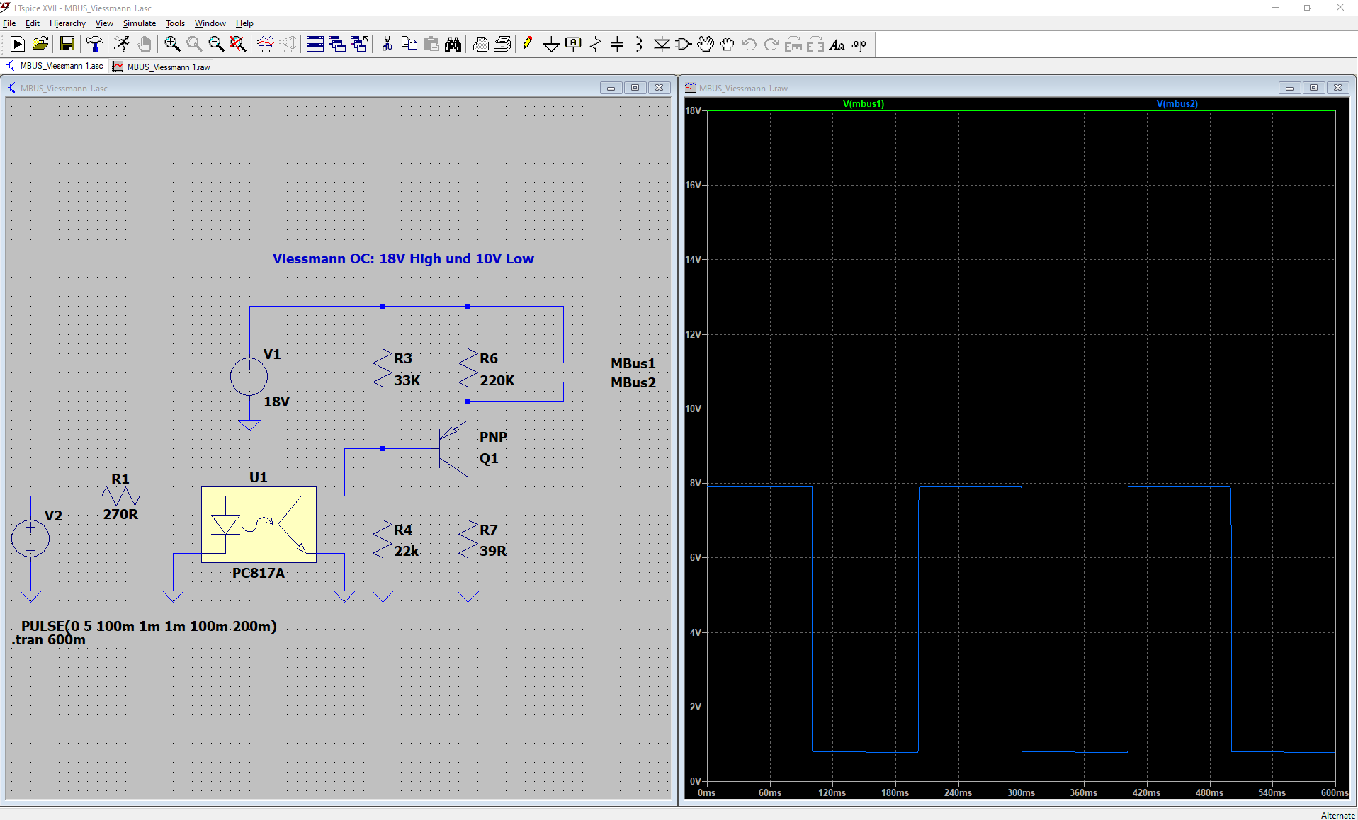Click the 220K value of R6
Viewport: 1358px width, 820px height.
tap(497, 380)
